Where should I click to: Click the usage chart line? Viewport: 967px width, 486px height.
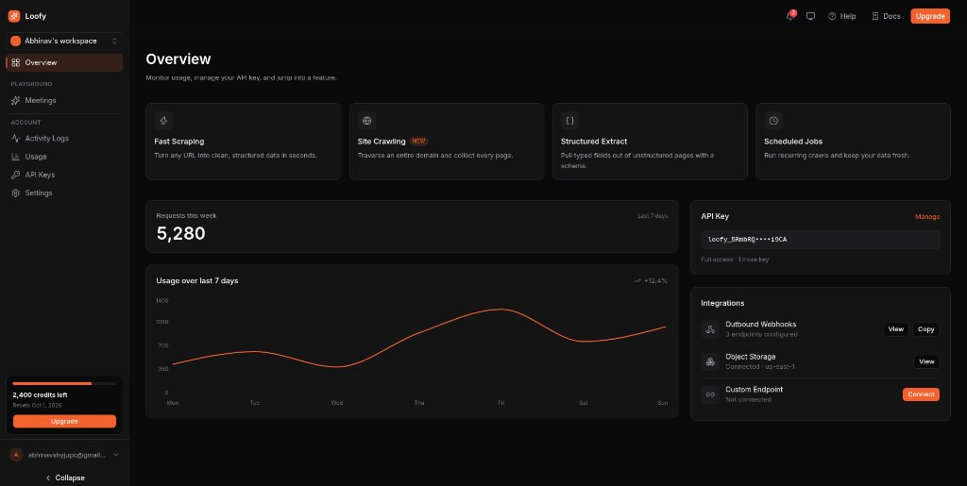pyautogui.click(x=419, y=332)
